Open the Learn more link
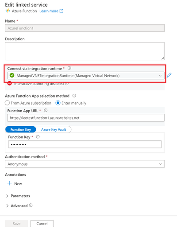Image resolution: width=177 pixels, height=229 pixels. (49, 11)
